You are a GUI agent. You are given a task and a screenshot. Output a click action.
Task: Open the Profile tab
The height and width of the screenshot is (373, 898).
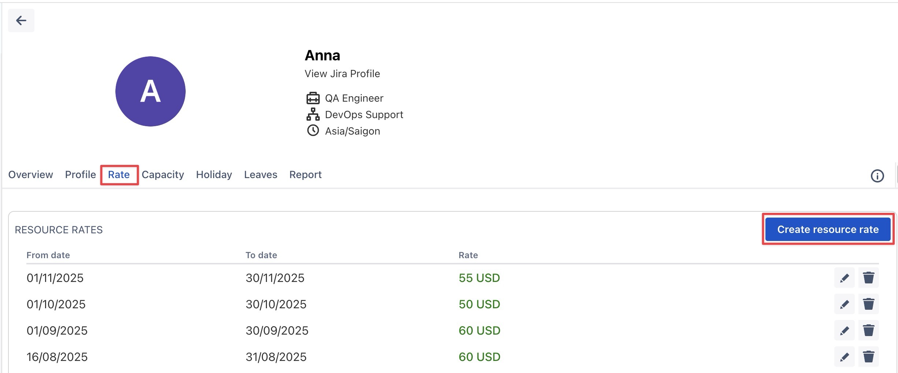point(80,175)
